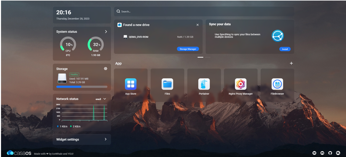Image resolution: width=346 pixels, height=157 pixels.
Task: Expand System status details arrow
Action: (x=106, y=32)
